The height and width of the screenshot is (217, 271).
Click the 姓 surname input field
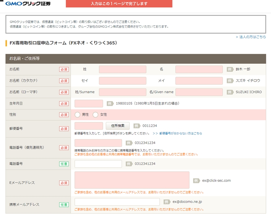click(x=122, y=69)
